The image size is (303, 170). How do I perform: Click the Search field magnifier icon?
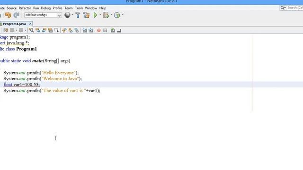[283, 8]
